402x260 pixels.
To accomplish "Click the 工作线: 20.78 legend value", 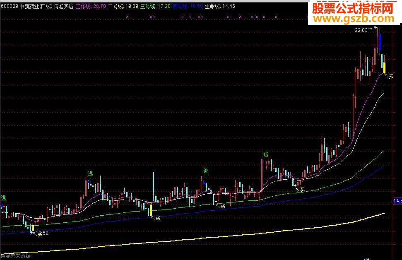I will 91,6.
